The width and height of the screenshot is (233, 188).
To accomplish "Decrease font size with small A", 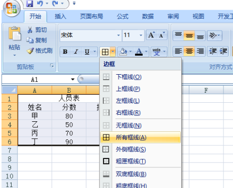I will tap(162, 35).
